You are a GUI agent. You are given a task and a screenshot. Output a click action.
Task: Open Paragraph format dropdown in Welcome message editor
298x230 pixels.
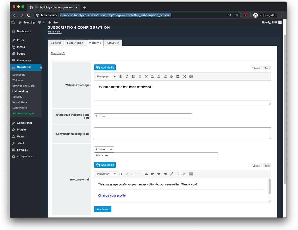pos(106,77)
